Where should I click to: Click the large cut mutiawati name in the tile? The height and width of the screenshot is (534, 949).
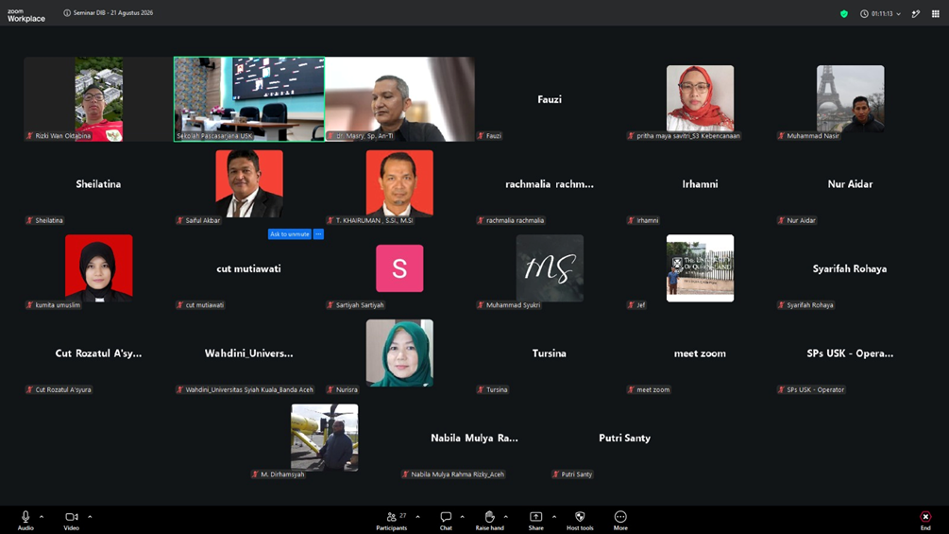pyautogui.click(x=248, y=268)
